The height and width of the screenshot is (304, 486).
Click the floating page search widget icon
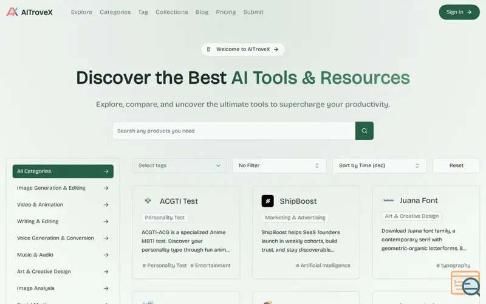tap(465, 283)
